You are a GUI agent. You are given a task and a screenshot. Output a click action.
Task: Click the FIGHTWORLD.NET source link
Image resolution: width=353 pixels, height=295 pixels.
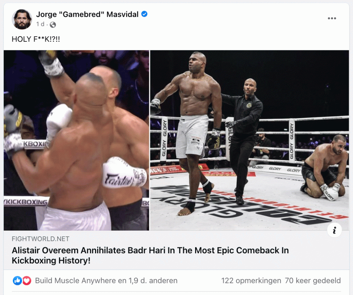tap(41, 239)
